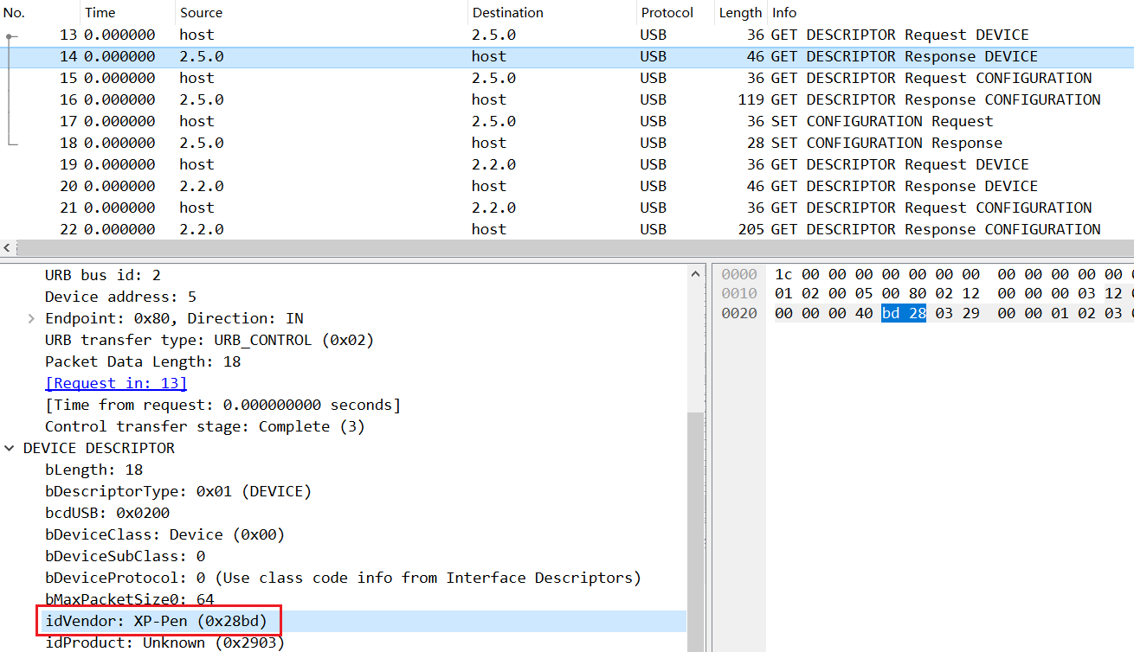1134x652 pixels.
Task: Select packet 14 GET DESCRIPTOR Response DEVICE
Action: tap(567, 56)
